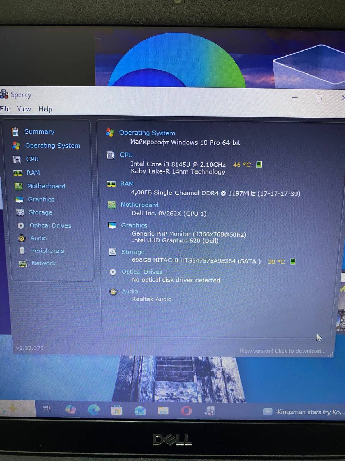Go to the Graphics sidebar entry
This screenshot has height=461, width=345.
tap(41, 199)
